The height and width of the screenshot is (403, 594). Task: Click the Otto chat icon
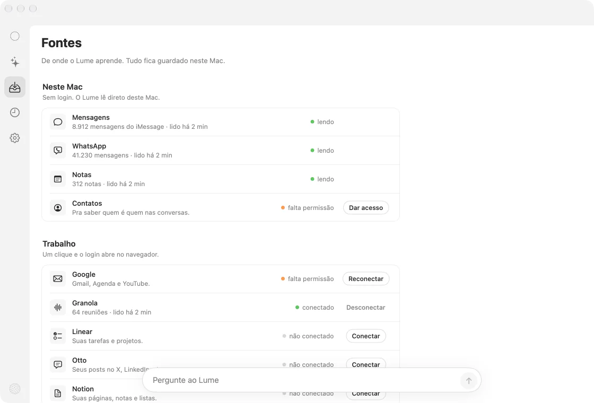tap(58, 364)
